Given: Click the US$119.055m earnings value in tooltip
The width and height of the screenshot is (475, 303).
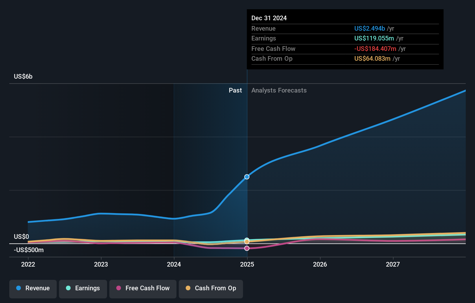Looking at the screenshot, I should pos(374,38).
